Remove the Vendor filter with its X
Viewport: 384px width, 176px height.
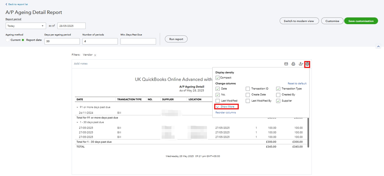pos(95,55)
